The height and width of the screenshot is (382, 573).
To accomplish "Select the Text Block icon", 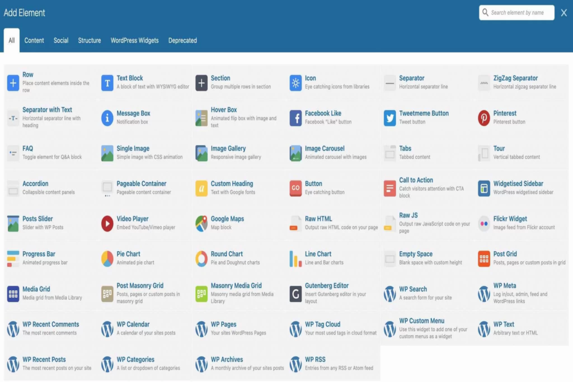I will tap(107, 83).
